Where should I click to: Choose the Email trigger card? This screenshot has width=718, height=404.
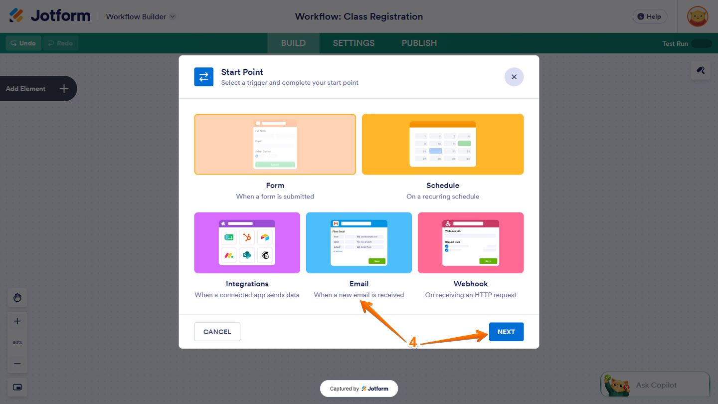click(x=359, y=243)
